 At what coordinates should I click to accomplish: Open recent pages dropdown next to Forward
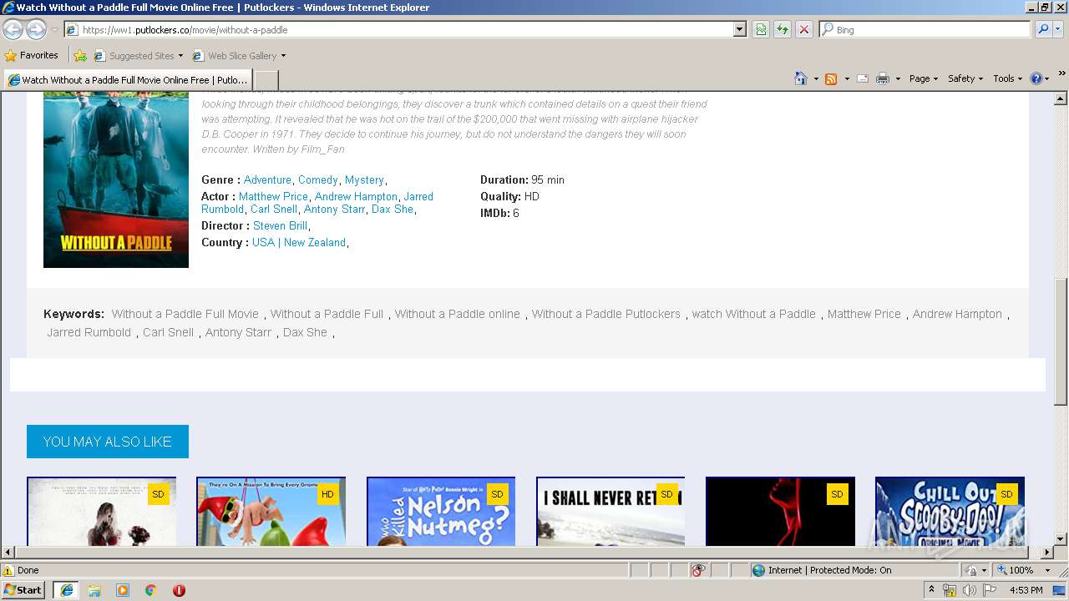pyautogui.click(x=54, y=30)
